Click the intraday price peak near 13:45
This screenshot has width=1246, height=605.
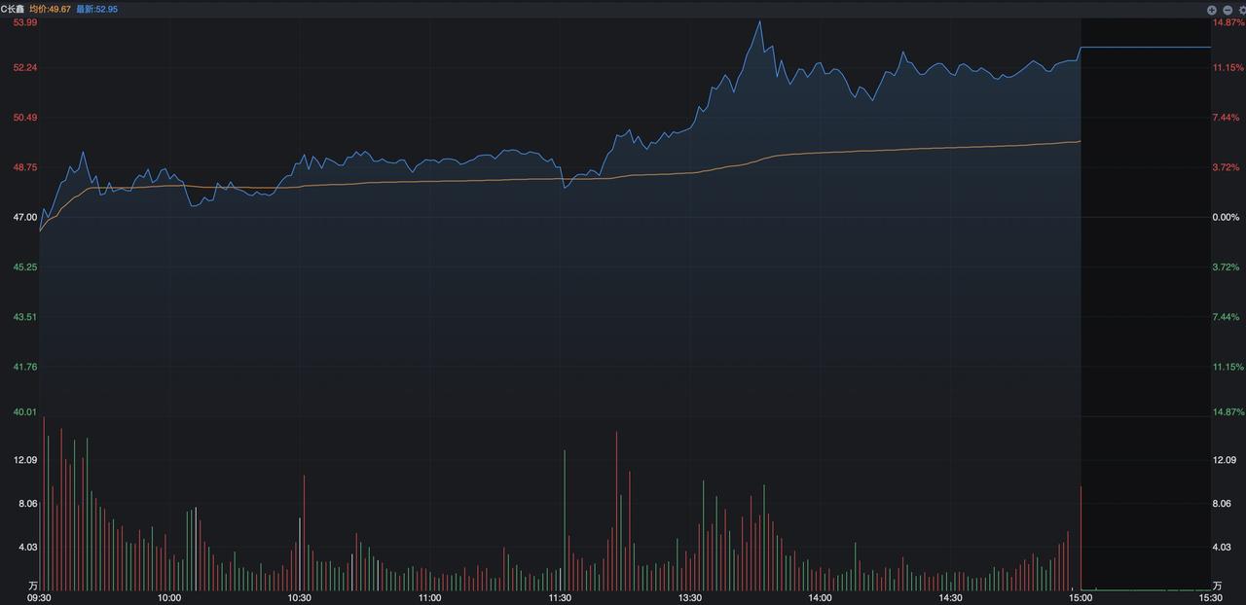point(760,21)
